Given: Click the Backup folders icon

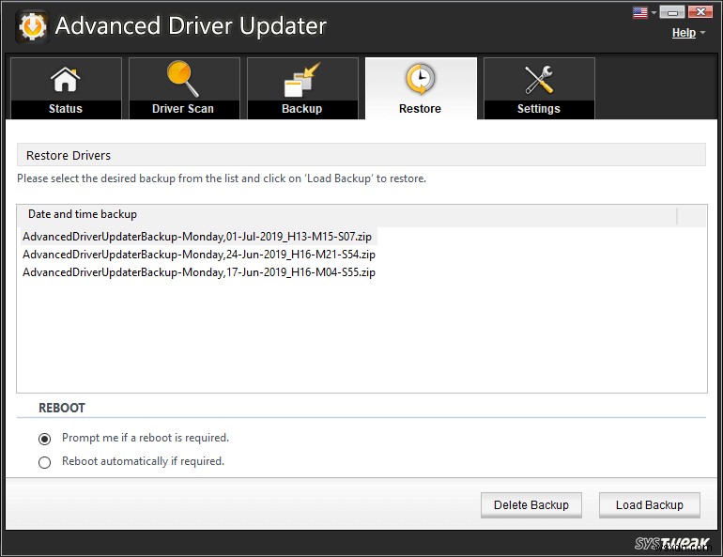Looking at the screenshot, I should (302, 80).
